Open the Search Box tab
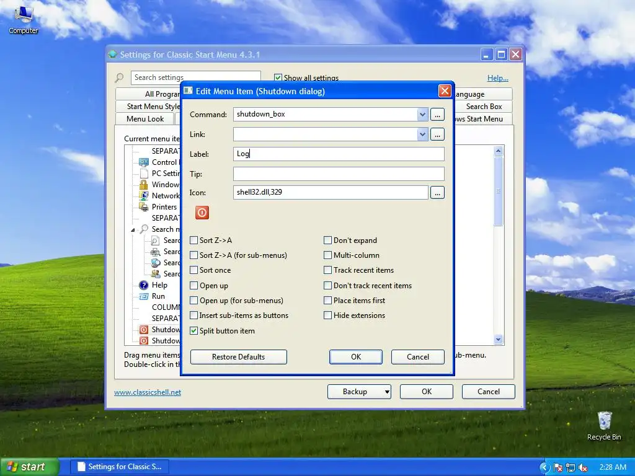This screenshot has width=635, height=476. pyautogui.click(x=484, y=107)
